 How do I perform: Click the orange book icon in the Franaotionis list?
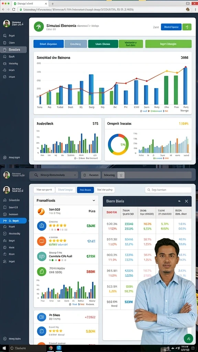pyautogui.click(x=42, y=241)
